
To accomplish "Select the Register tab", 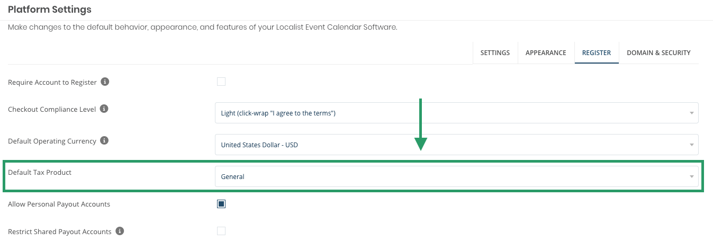I will pyautogui.click(x=597, y=53).
